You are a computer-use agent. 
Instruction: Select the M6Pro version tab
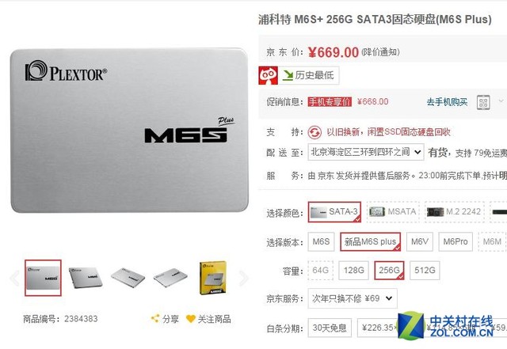pyautogui.click(x=456, y=241)
